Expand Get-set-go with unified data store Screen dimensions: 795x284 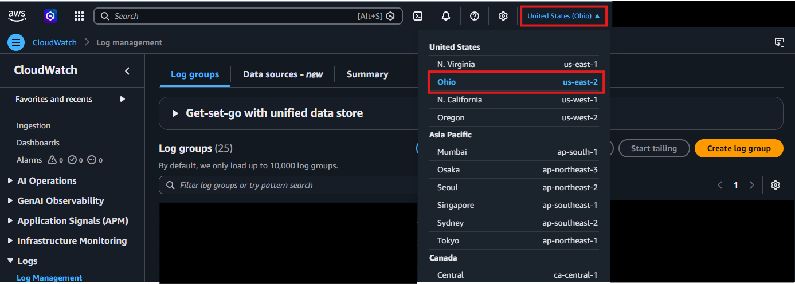point(175,113)
